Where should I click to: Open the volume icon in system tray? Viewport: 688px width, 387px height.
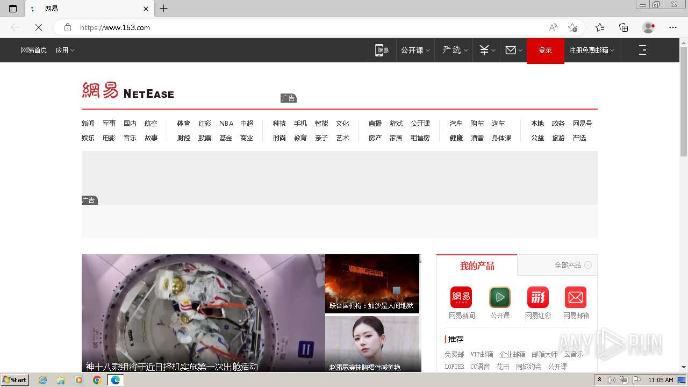point(611,380)
